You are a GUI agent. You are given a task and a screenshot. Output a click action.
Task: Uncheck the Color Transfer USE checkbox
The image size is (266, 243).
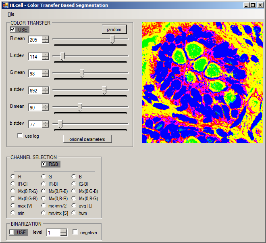[x=13, y=29]
